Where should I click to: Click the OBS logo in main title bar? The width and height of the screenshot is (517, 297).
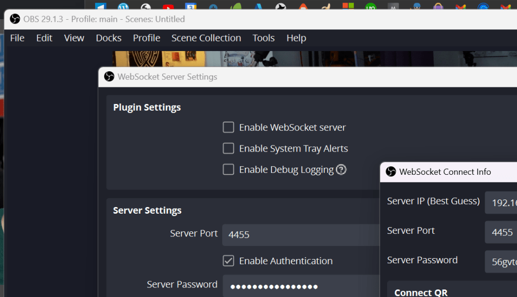coord(15,19)
